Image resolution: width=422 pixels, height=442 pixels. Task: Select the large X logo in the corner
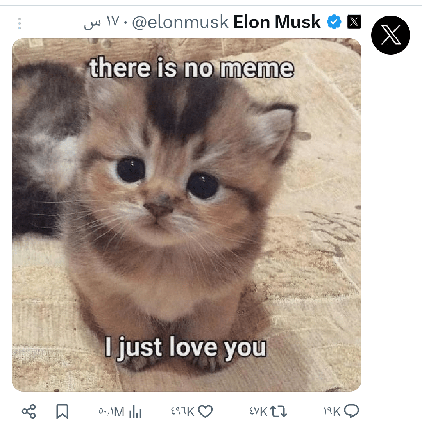(x=391, y=35)
